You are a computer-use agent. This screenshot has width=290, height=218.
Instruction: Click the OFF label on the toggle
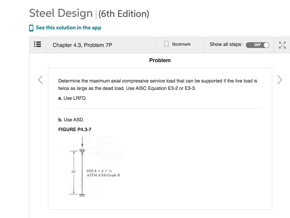point(257,45)
